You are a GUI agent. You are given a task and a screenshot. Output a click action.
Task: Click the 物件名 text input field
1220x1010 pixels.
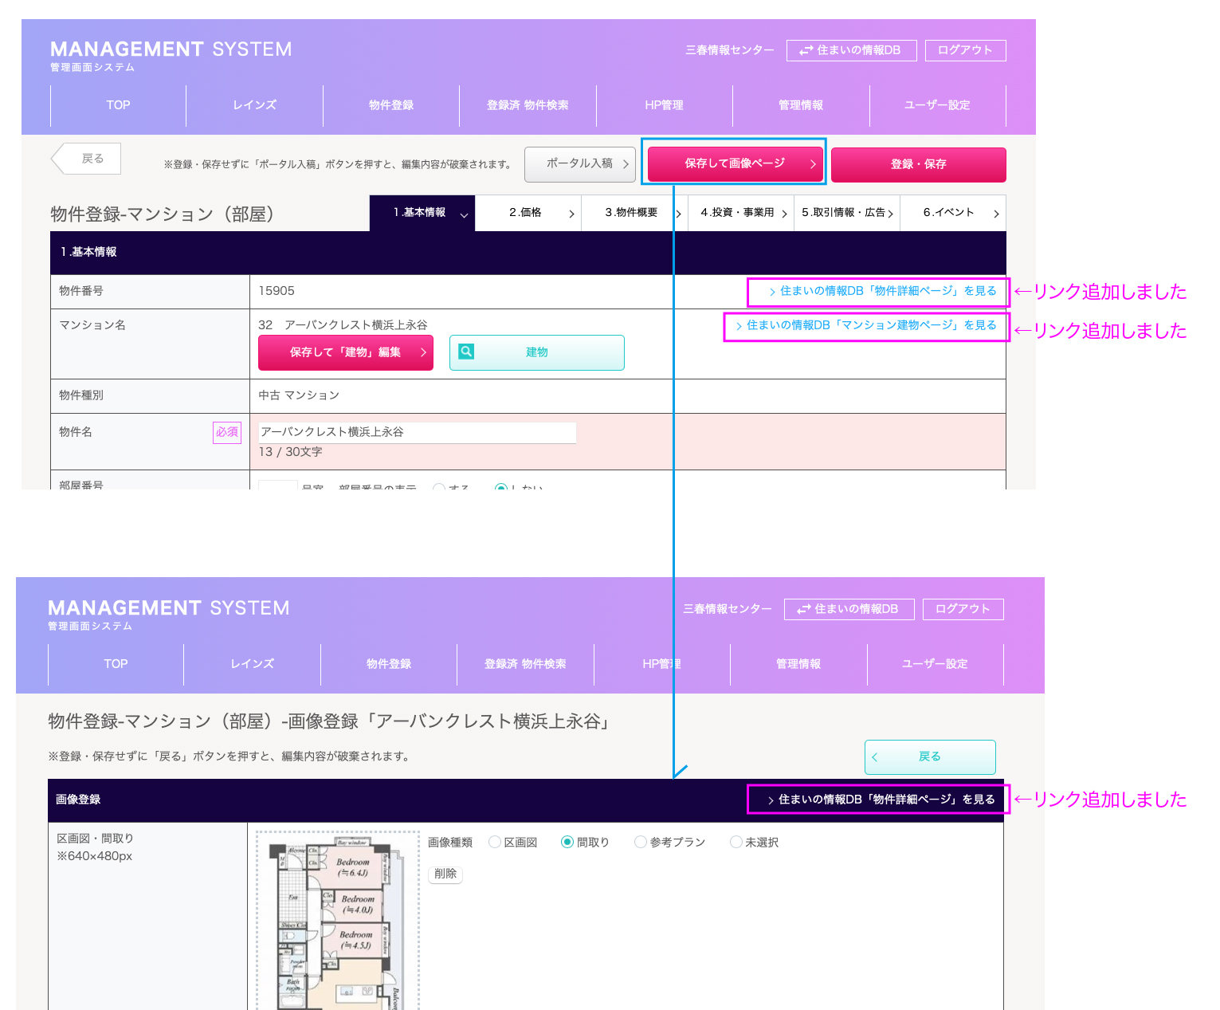417,432
